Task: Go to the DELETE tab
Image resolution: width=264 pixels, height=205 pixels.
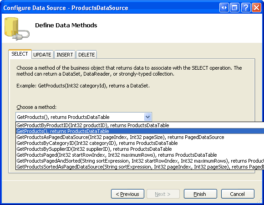Action: pos(86,55)
